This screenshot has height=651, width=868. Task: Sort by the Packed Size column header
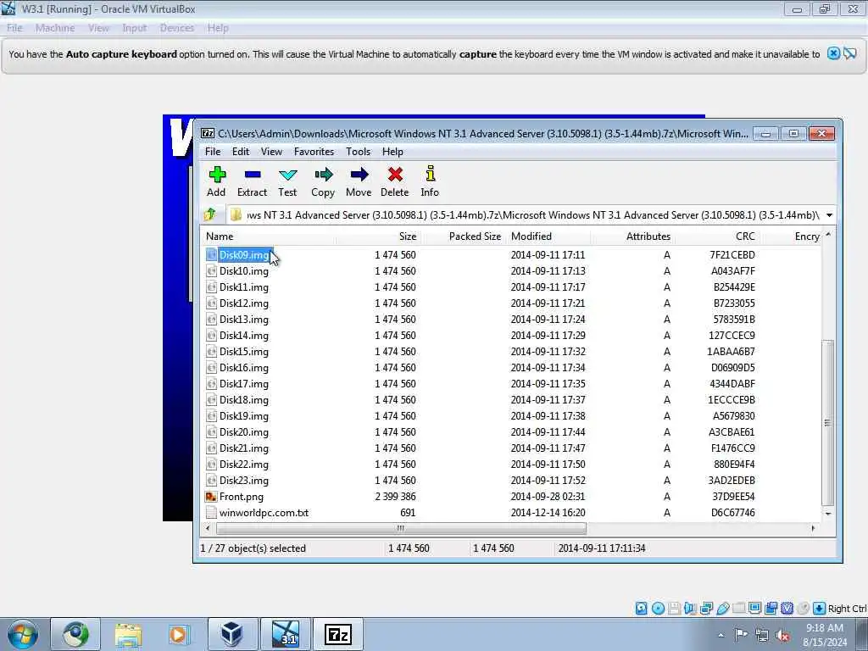464,236
